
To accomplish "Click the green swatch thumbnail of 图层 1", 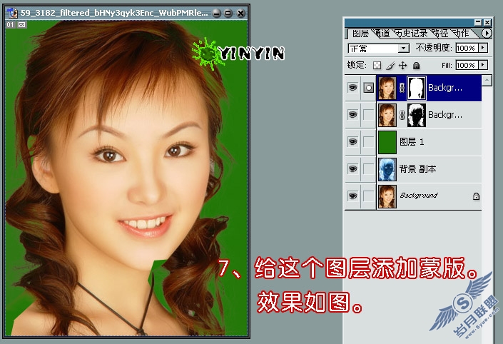I will coord(387,142).
